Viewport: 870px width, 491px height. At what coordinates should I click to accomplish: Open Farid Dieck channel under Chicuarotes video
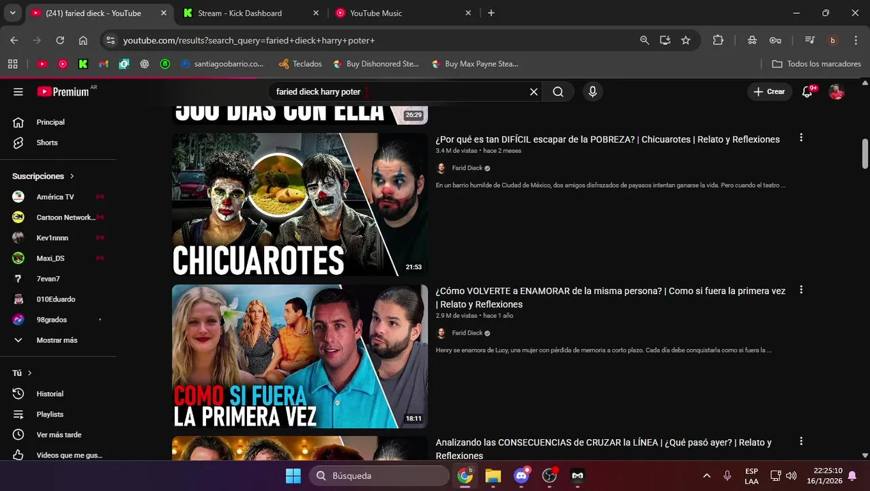coord(467,168)
